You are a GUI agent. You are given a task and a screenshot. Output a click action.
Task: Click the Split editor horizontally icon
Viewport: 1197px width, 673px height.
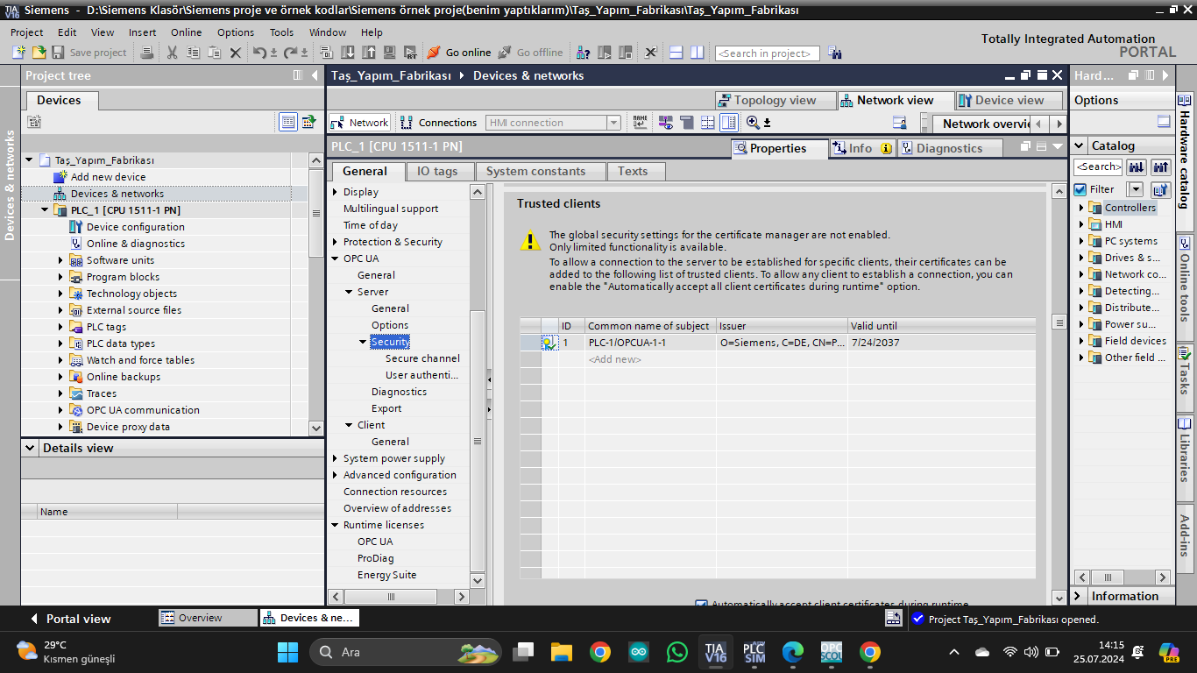tap(676, 53)
